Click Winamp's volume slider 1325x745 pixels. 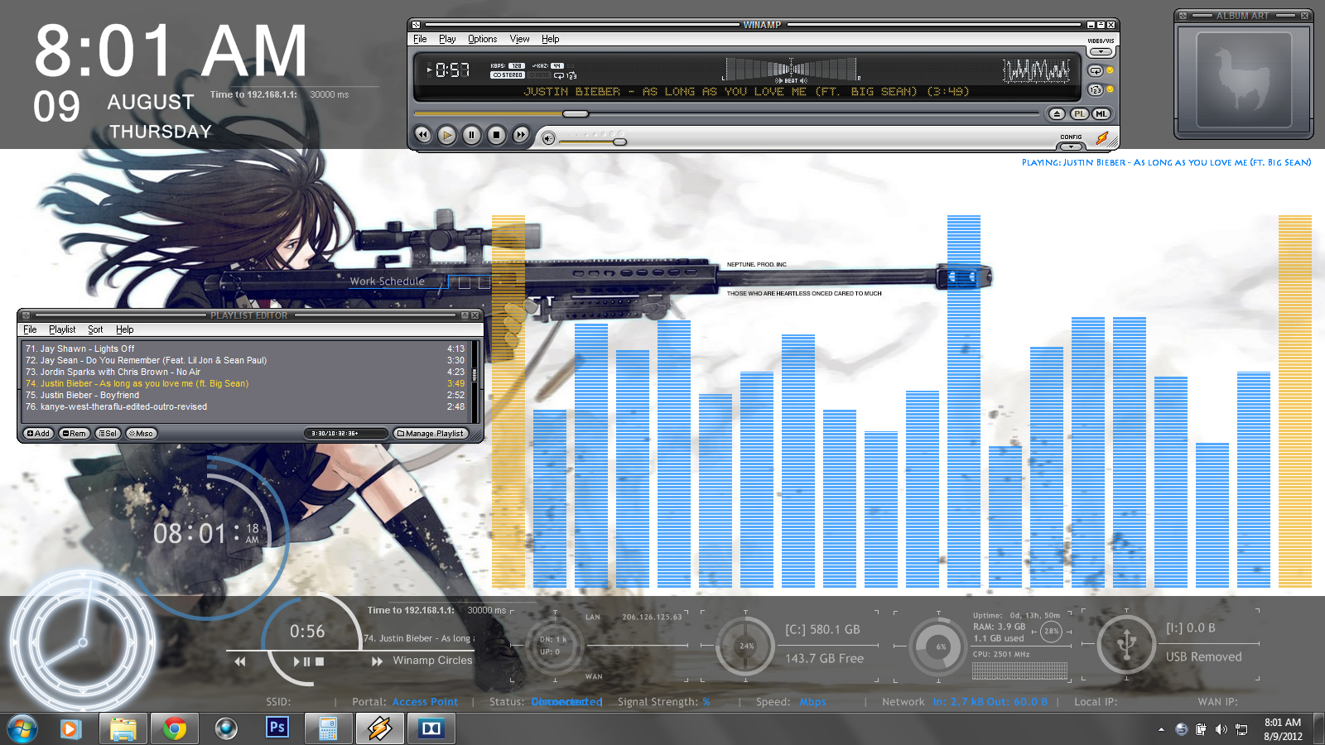[593, 142]
